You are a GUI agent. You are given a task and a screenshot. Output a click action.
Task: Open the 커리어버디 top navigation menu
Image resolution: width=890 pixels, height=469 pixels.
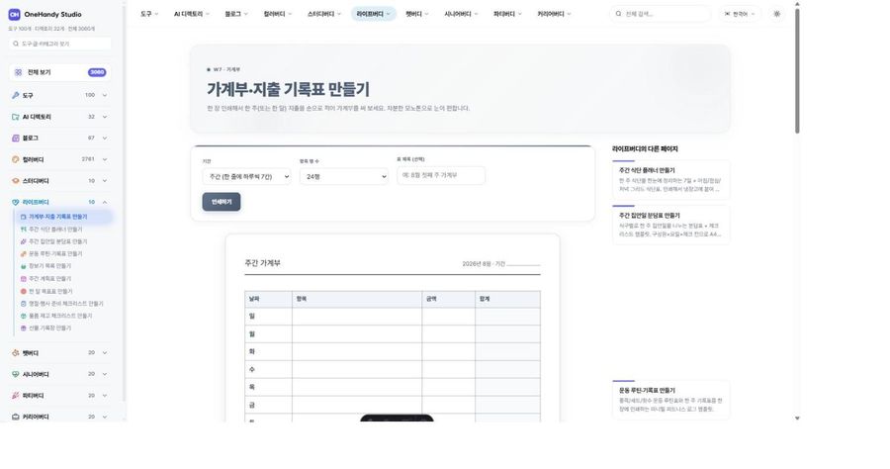[554, 14]
